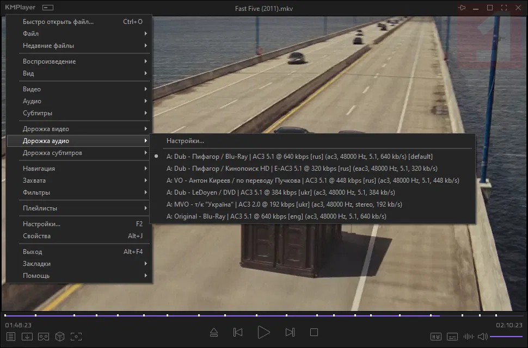Screen dimensions: 528x348
Task: Open the Закладки submenu
Action: tap(79, 264)
